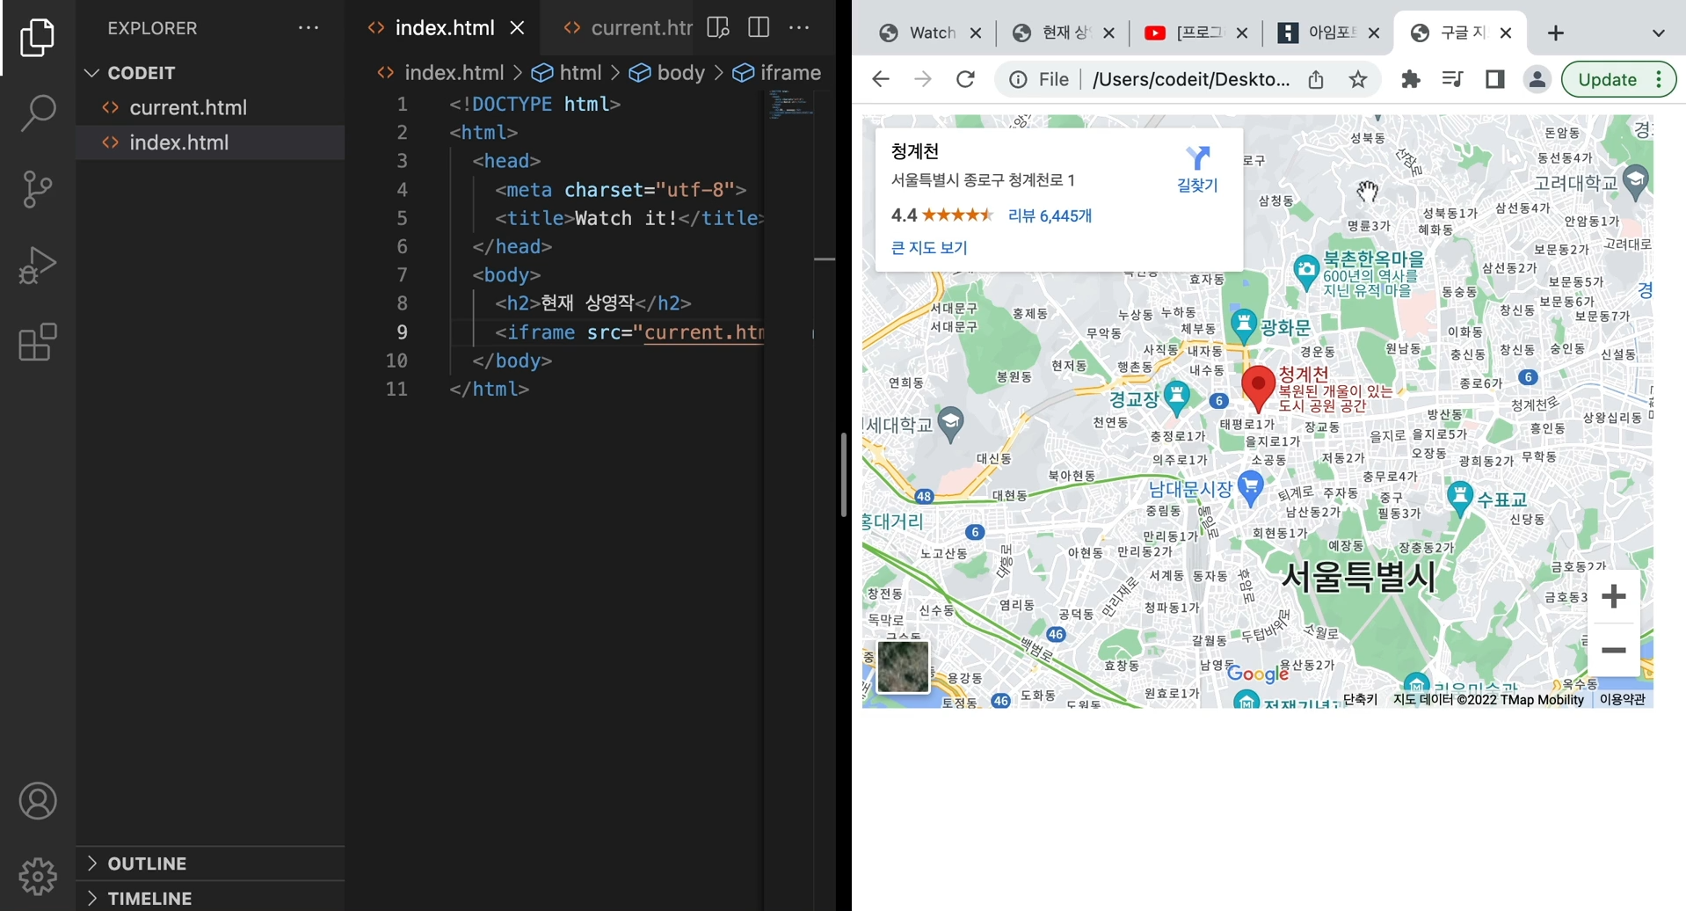Click the 단축키 shortcuts button on map

tap(1360, 699)
